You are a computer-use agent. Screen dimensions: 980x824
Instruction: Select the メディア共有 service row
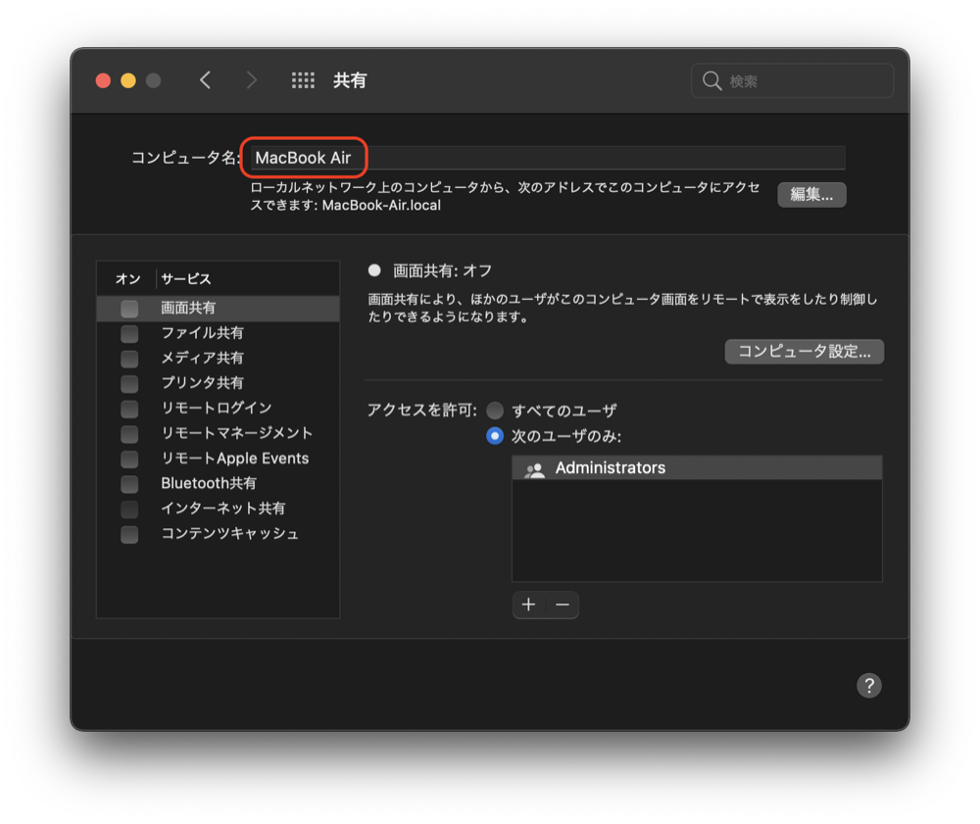219,359
